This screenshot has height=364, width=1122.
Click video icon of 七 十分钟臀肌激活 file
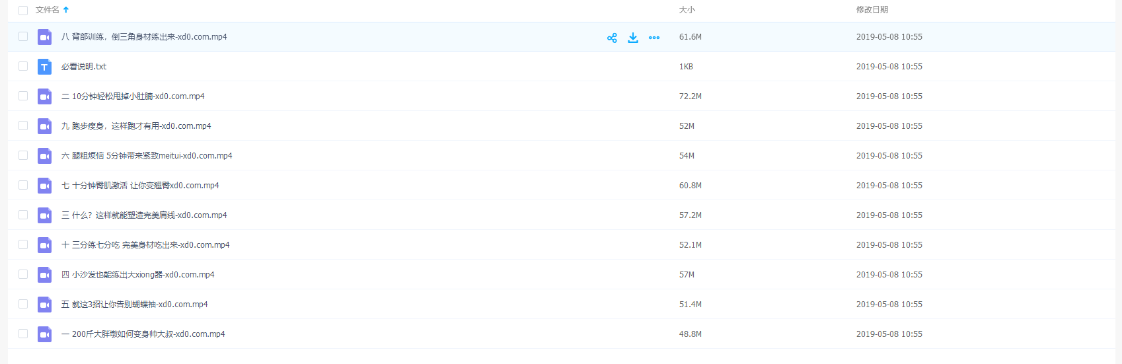pos(44,186)
